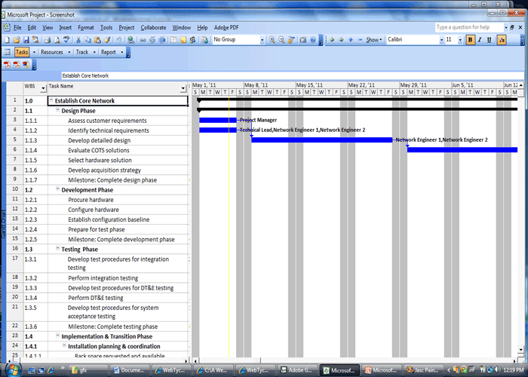The width and height of the screenshot is (528, 377).
Task: Run the Spelling check icon
Action: point(66,40)
